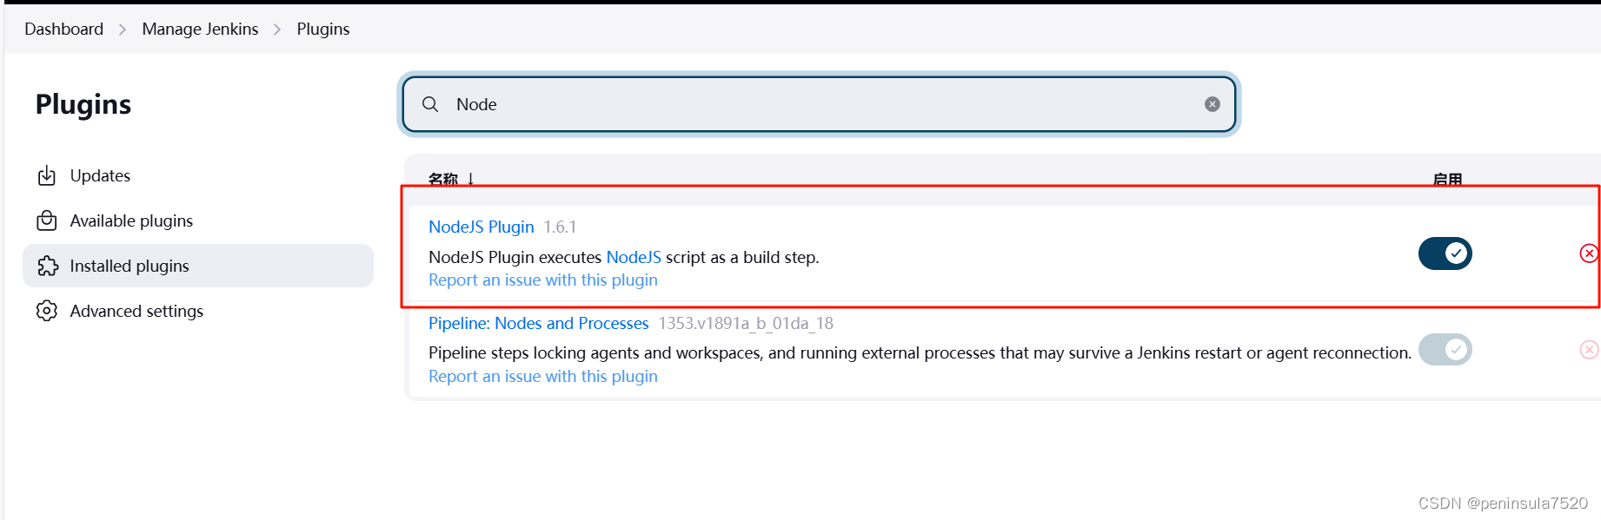Click the Plugins breadcrumb
The height and width of the screenshot is (520, 1601).
pyautogui.click(x=323, y=30)
